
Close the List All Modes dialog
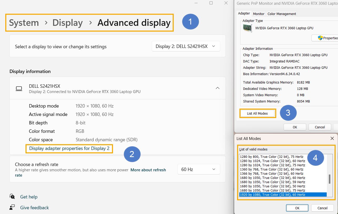pos(332,138)
